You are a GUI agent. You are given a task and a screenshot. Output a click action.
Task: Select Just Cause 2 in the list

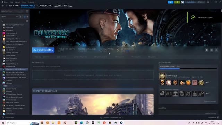[10, 50]
